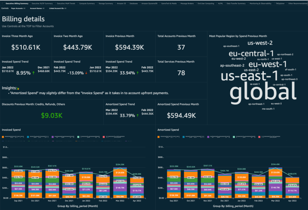Click the green up arrow beside 8.95%

(x=33, y=73)
